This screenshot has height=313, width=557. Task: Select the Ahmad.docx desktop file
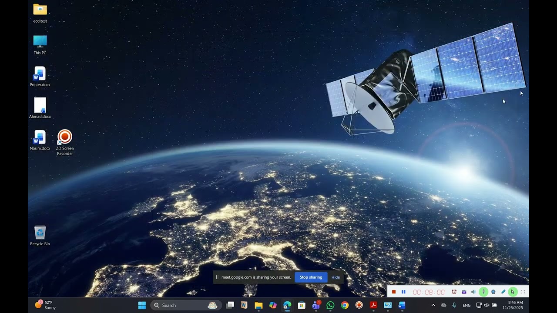(x=40, y=108)
